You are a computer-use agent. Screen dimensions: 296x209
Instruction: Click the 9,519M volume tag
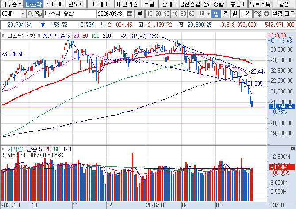click(281, 167)
